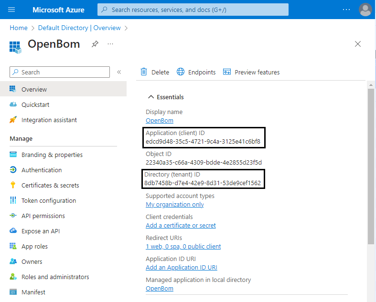Go to Home breadcrumb

coord(19,28)
